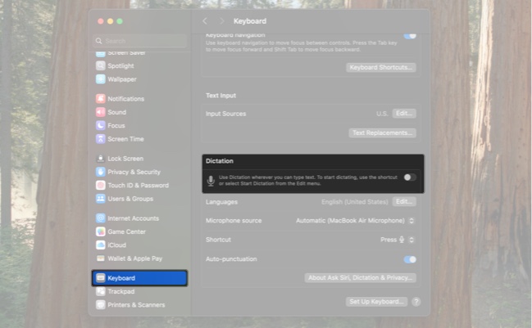This screenshot has width=532, height=328.
Task: Select the Focus label in sidebar
Action: coord(116,126)
